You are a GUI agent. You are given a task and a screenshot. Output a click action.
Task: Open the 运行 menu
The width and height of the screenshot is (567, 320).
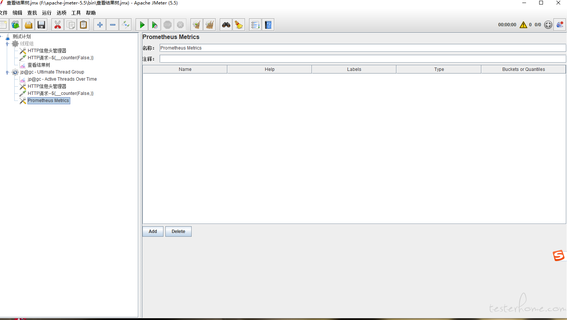pyautogui.click(x=47, y=13)
